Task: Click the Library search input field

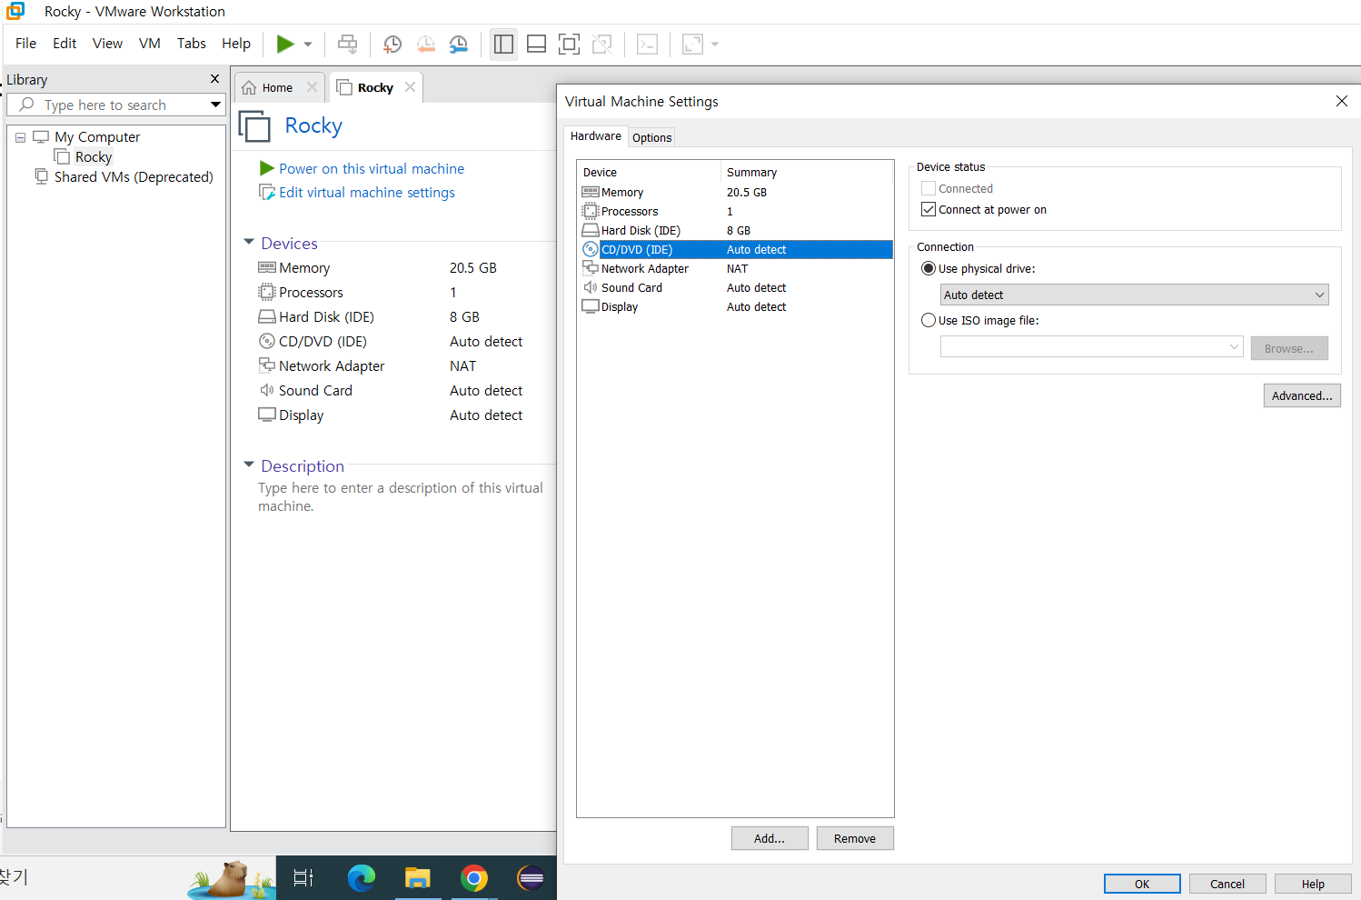Action: point(115,105)
